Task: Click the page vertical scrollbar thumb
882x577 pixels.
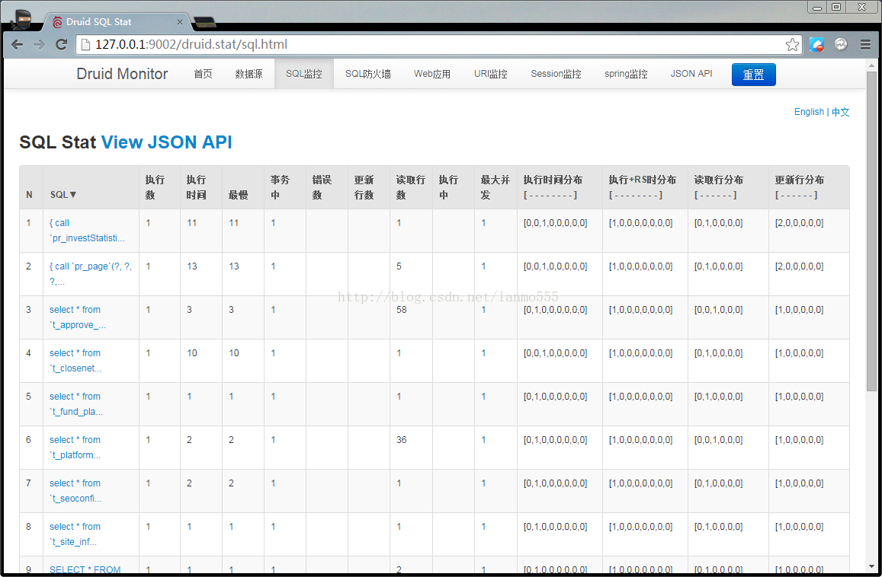Action: [x=871, y=231]
